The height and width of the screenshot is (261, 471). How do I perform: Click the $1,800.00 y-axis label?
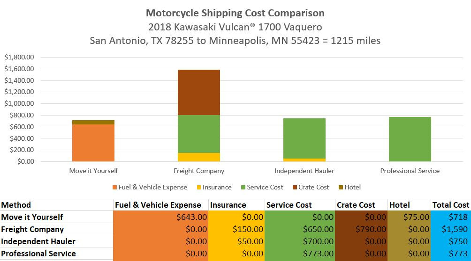click(x=19, y=57)
